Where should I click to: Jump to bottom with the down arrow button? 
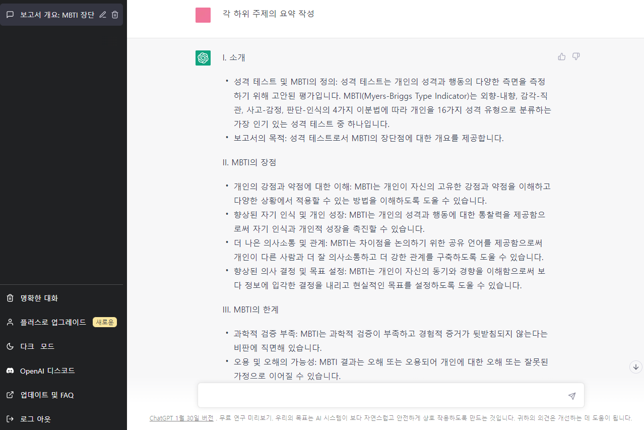pyautogui.click(x=636, y=367)
